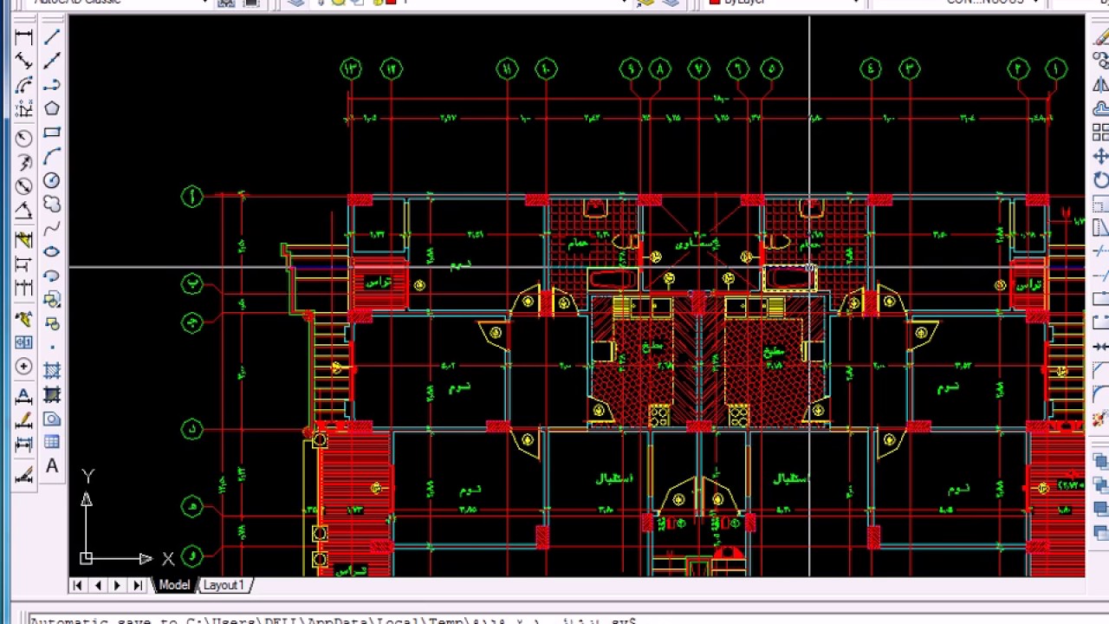1109x624 pixels.
Task: Select the Move modify tool
Action: click(x=1100, y=157)
